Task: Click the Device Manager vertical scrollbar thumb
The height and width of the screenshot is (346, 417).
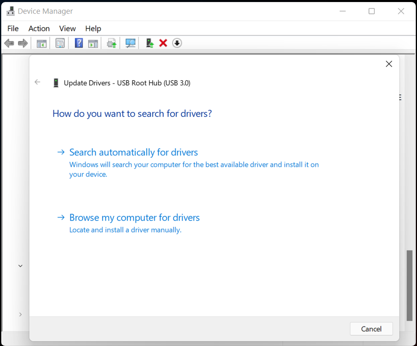Action: tap(410, 285)
